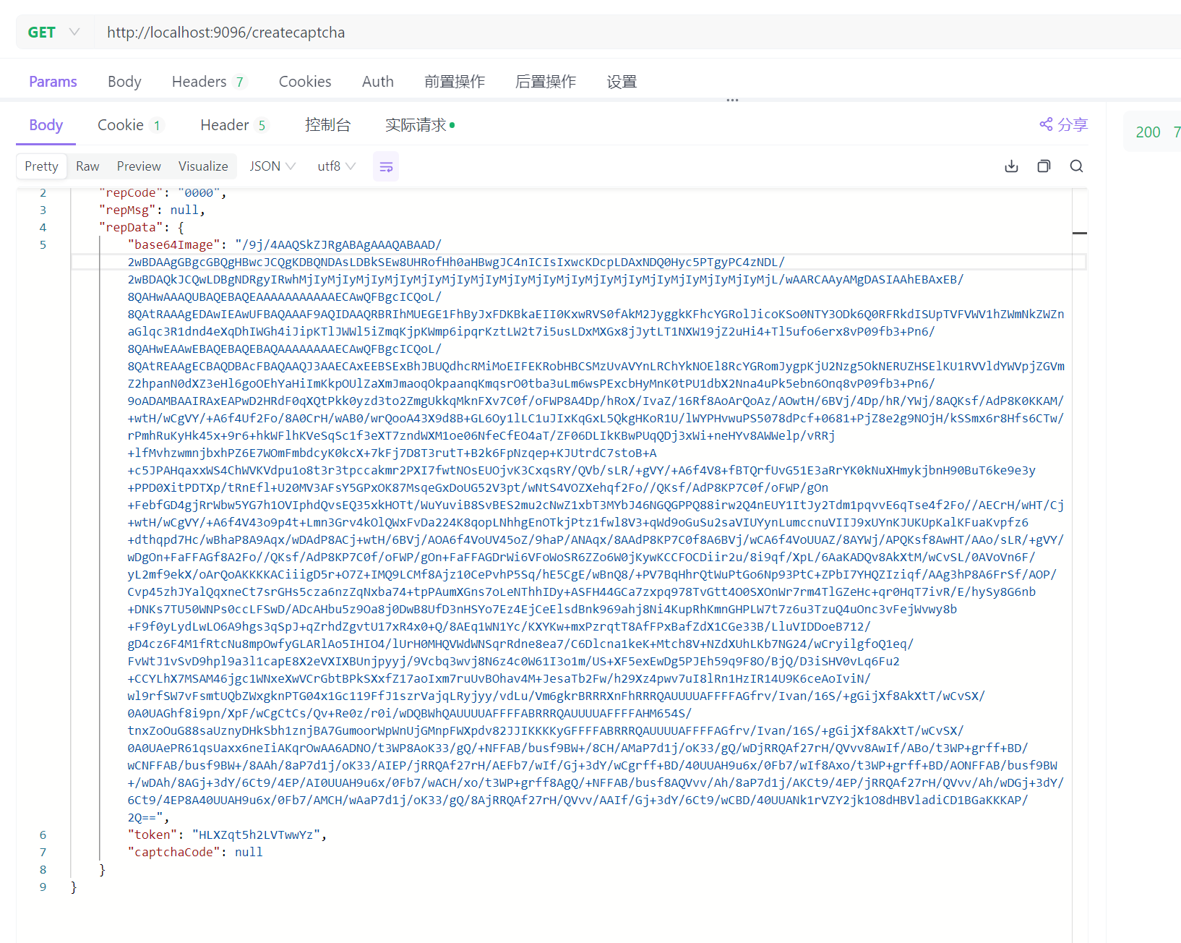The height and width of the screenshot is (943, 1181).
Task: Open the utf8 encoding dropdown
Action: 337,166
